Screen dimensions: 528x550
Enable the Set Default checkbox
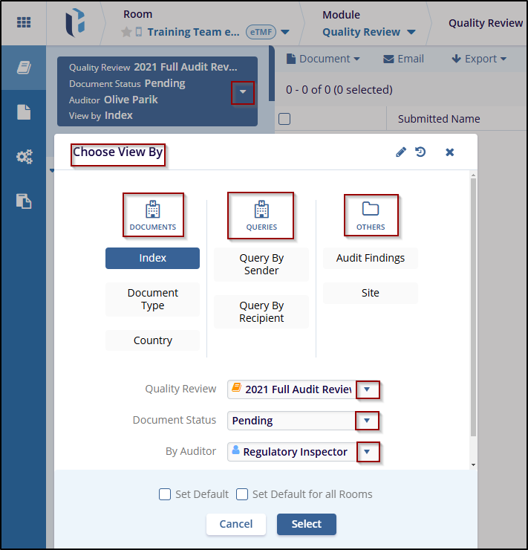point(165,494)
